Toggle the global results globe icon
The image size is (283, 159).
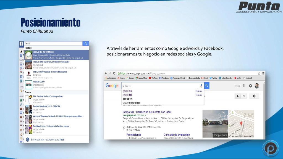pyautogui.click(x=244, y=96)
